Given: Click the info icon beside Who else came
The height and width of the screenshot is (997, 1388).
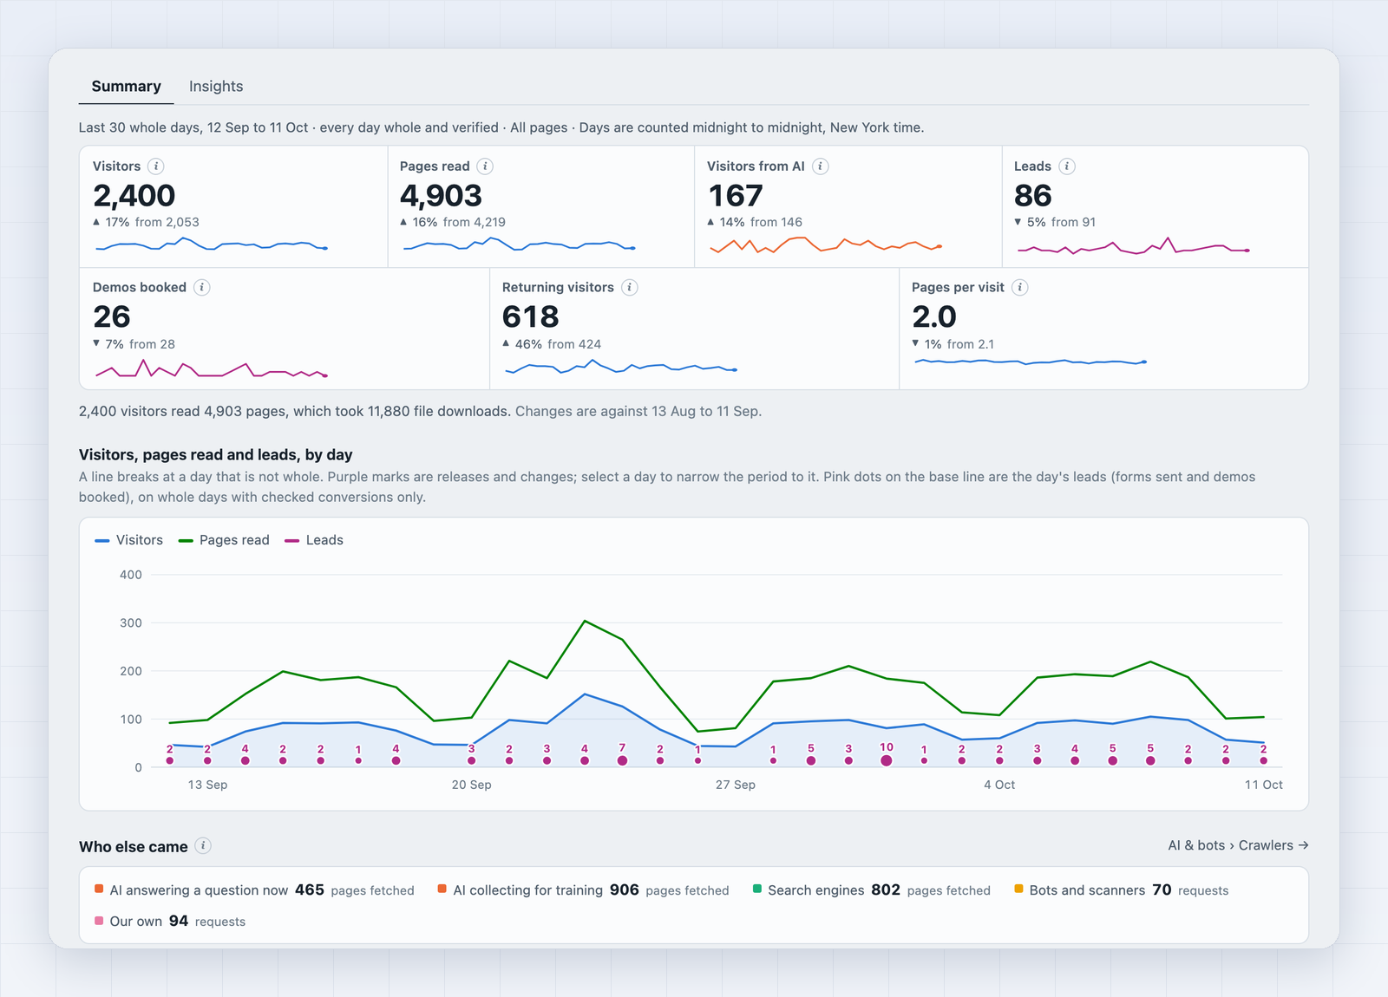Looking at the screenshot, I should click(x=203, y=846).
